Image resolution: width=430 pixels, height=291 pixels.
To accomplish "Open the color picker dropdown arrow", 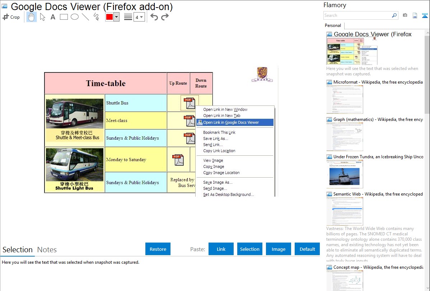I will pyautogui.click(x=117, y=17).
